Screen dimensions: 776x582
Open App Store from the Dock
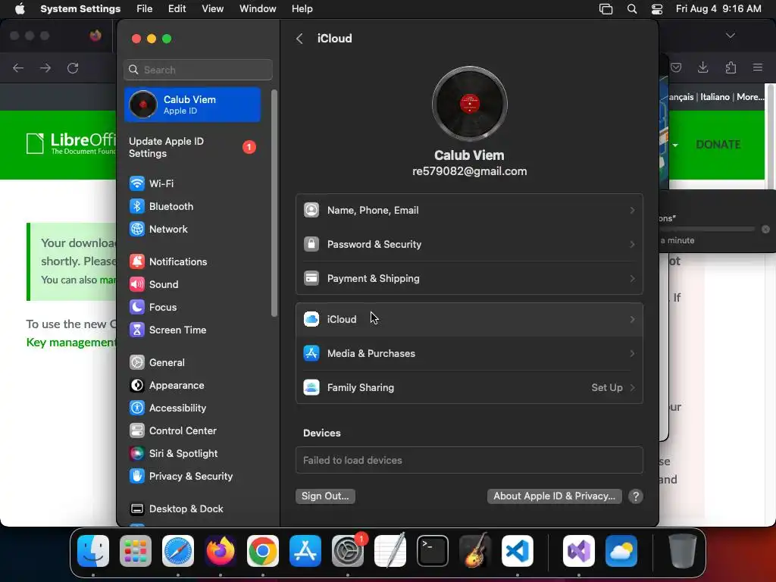click(305, 551)
